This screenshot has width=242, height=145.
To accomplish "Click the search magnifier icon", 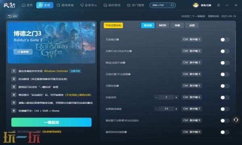I will coord(172,5).
